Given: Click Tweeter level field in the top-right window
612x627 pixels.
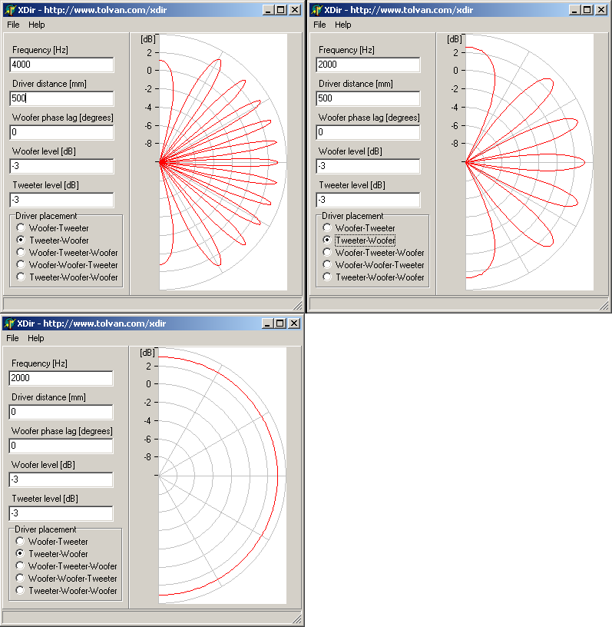Looking at the screenshot, I should (x=368, y=200).
